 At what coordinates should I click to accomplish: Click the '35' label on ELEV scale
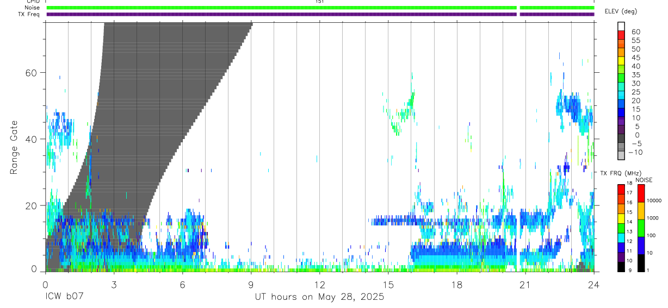[635, 74]
